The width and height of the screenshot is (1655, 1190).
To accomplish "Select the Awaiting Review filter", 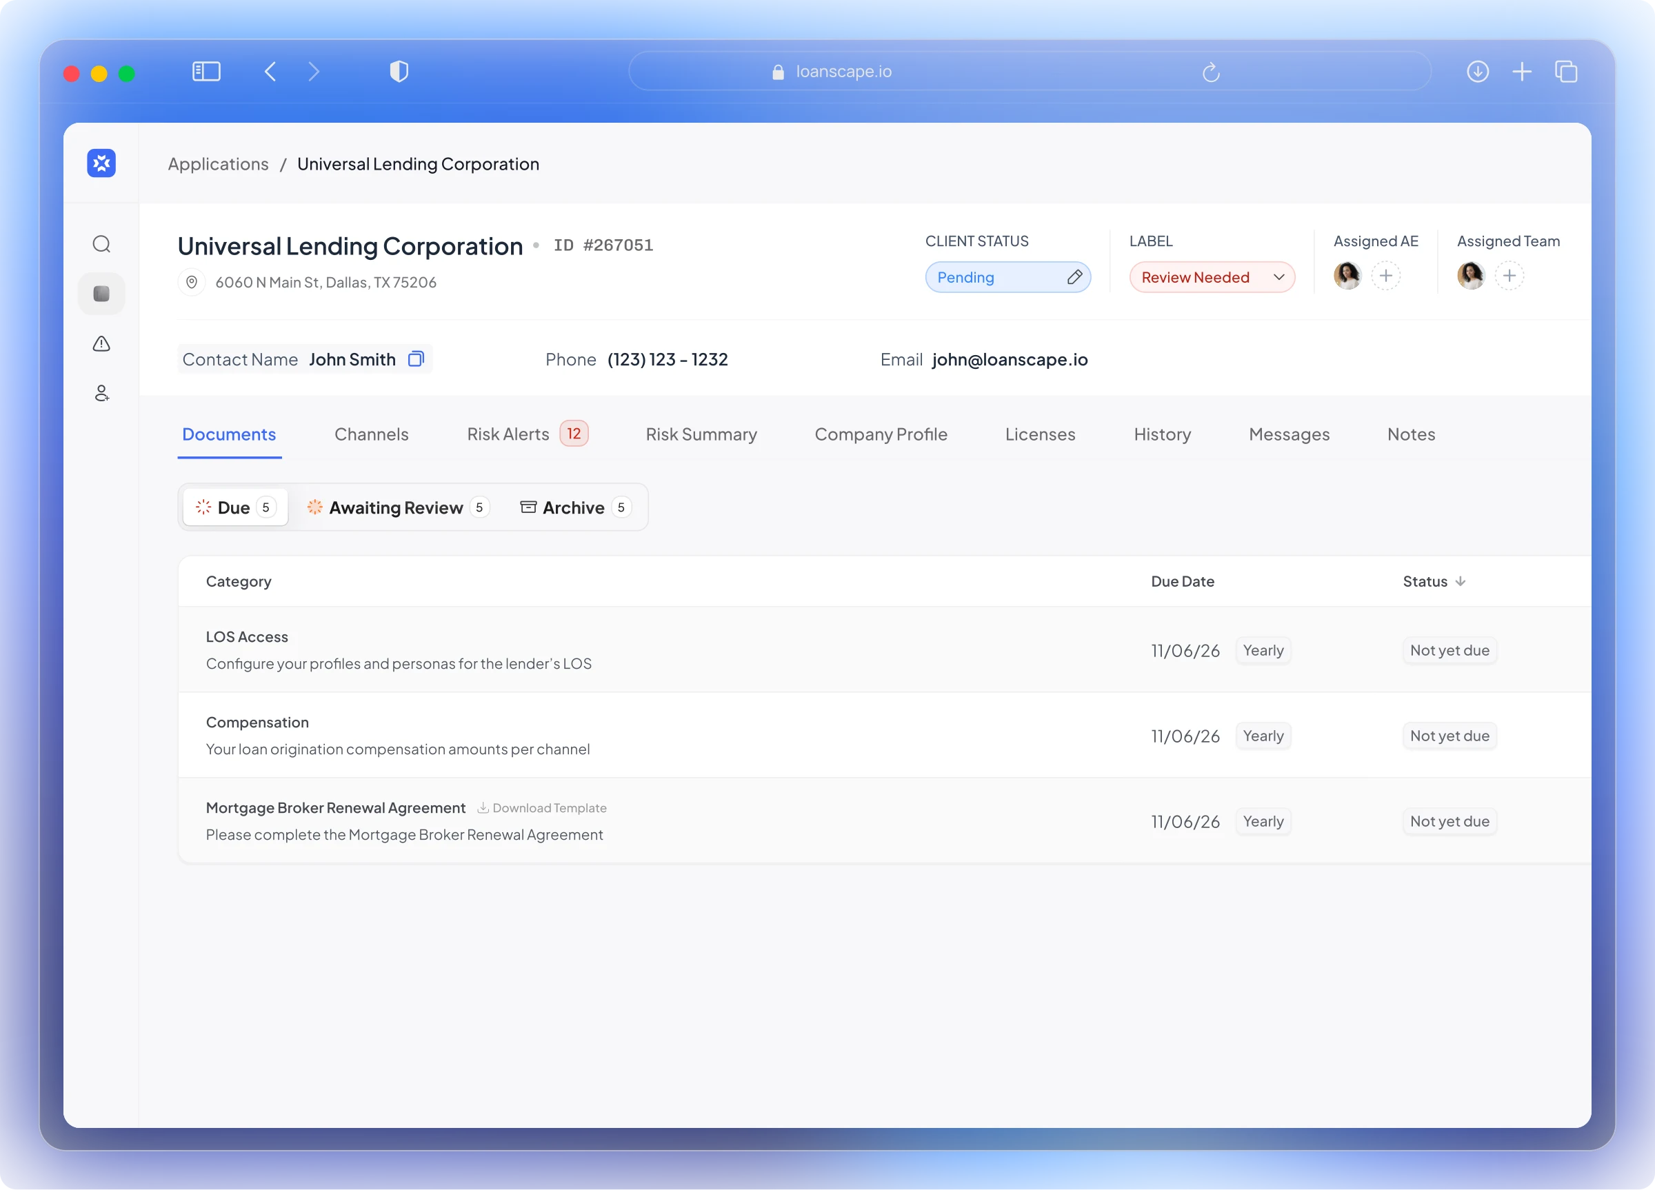I will click(399, 507).
